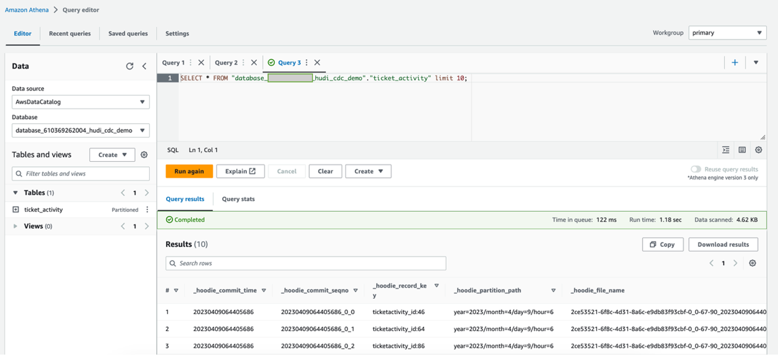Collapse the Data side panel

point(144,66)
